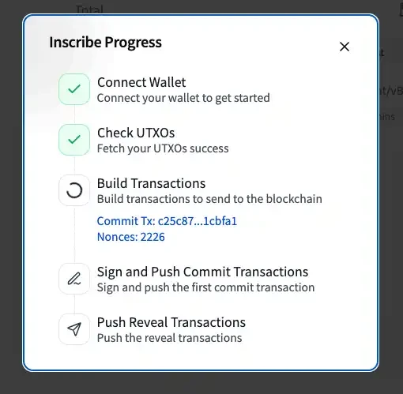
Task: Click the Inscribe Progress heading
Action: click(105, 43)
